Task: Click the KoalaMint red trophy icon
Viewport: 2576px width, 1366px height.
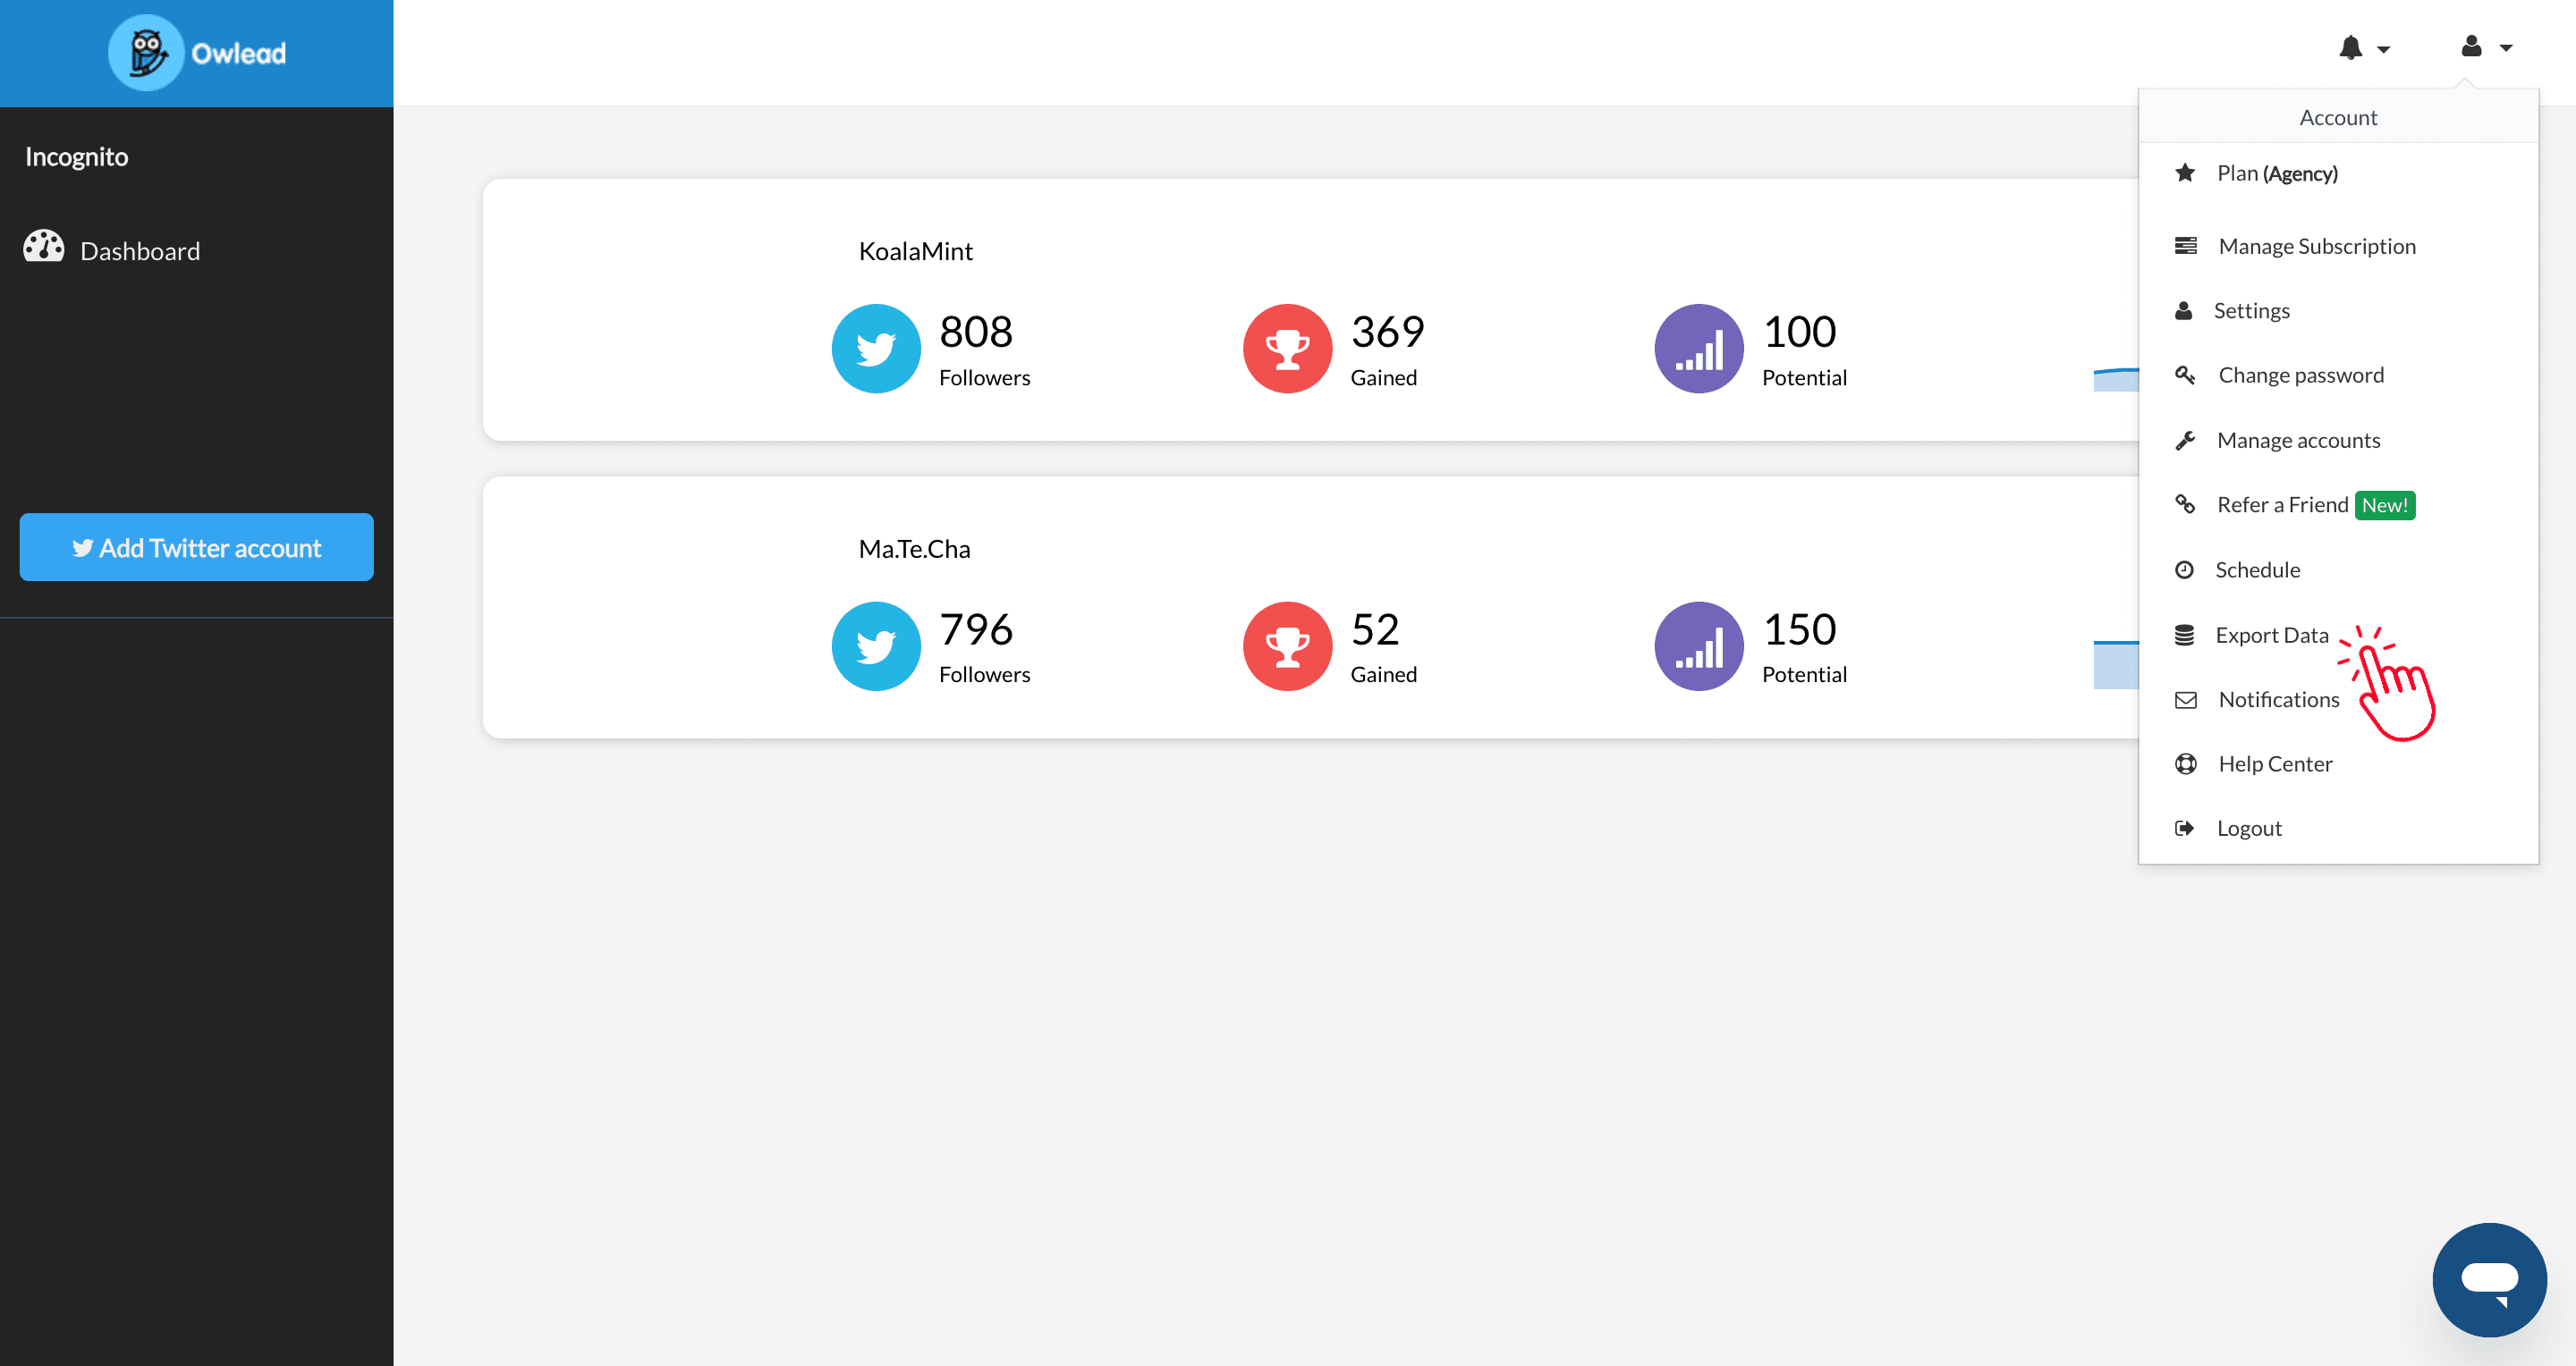Action: [x=1286, y=348]
